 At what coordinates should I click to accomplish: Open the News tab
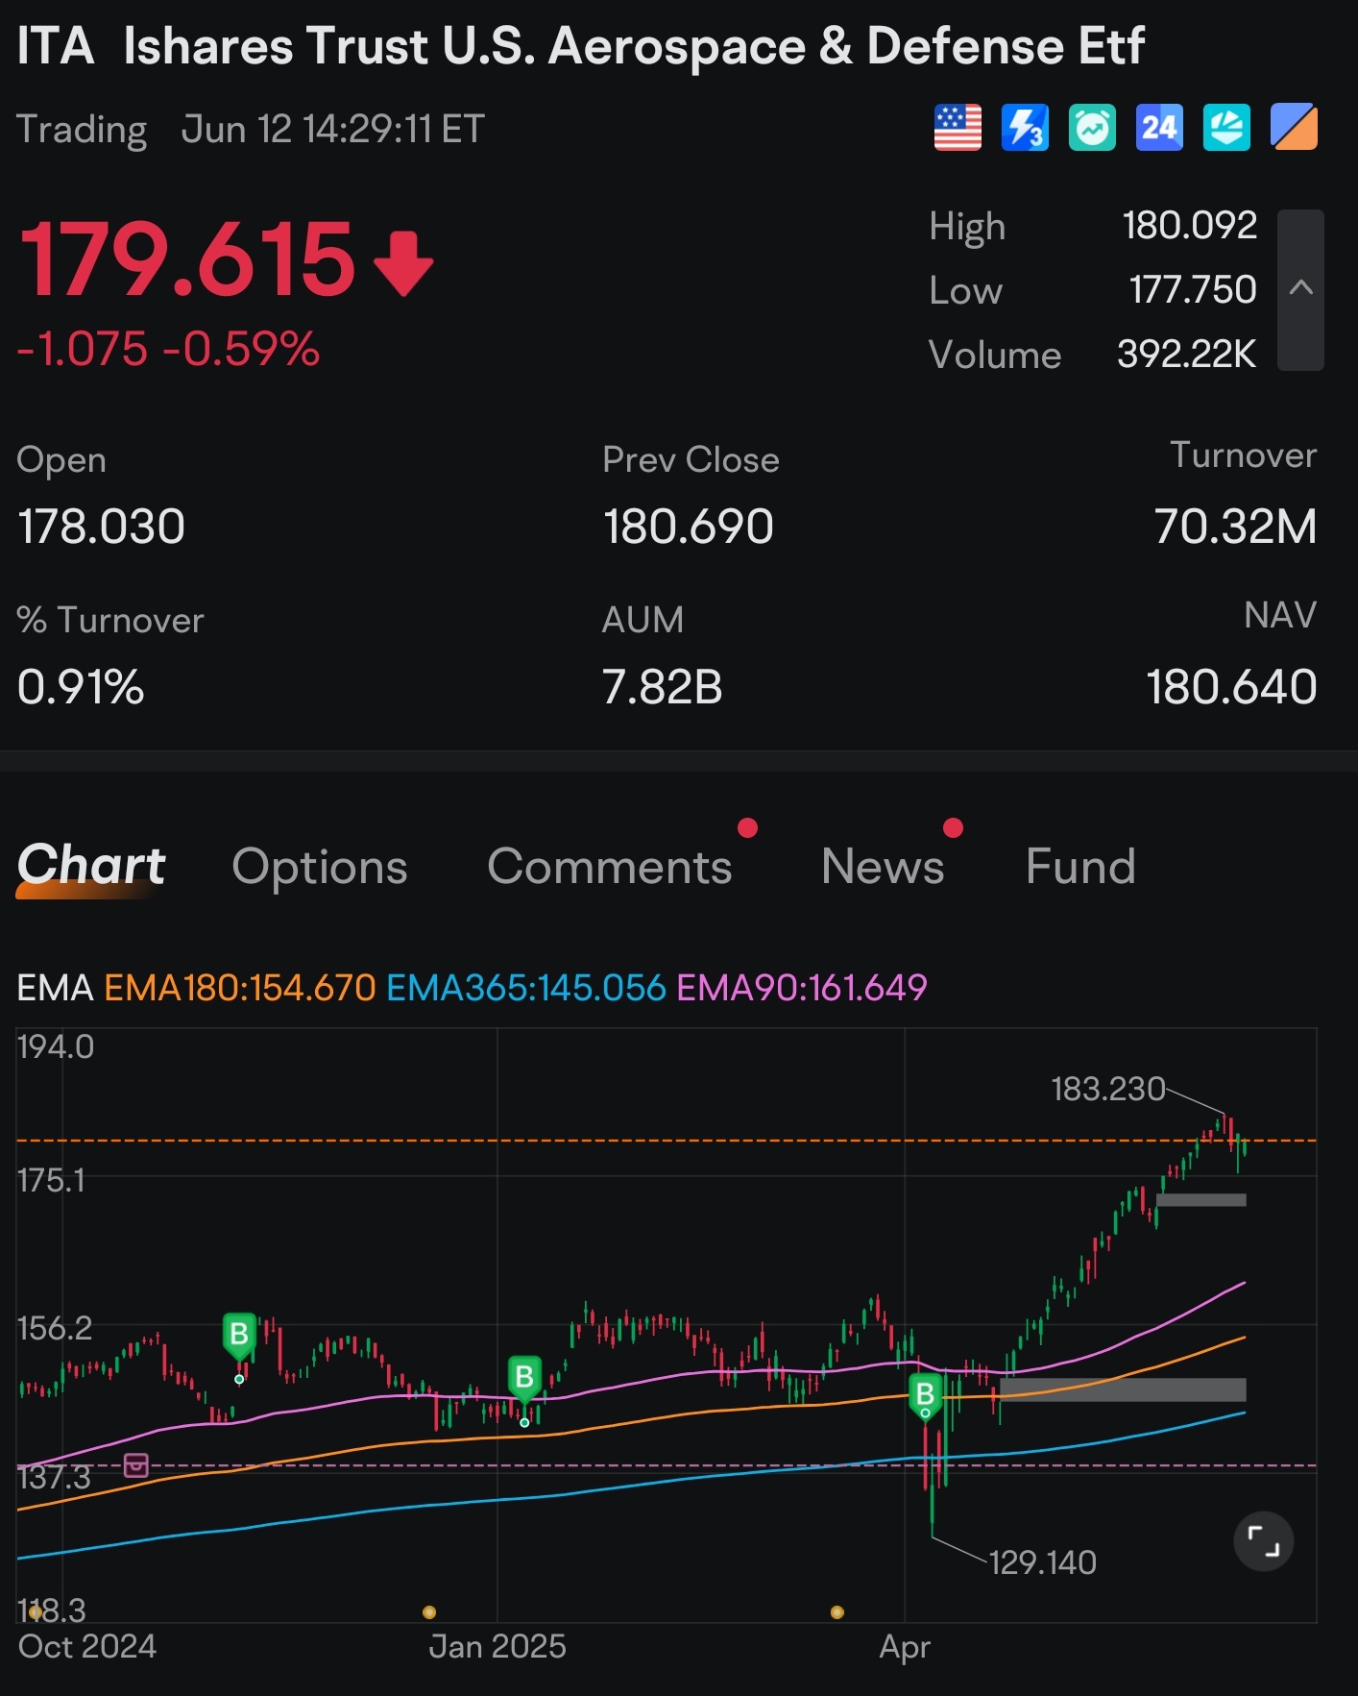pos(883,867)
